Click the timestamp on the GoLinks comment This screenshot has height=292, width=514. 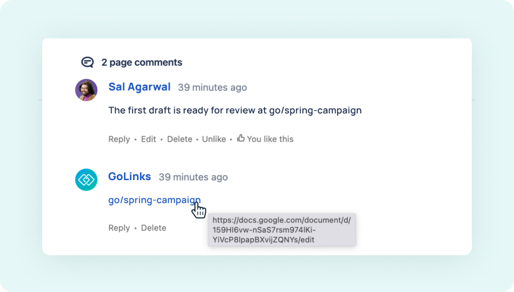tap(193, 177)
